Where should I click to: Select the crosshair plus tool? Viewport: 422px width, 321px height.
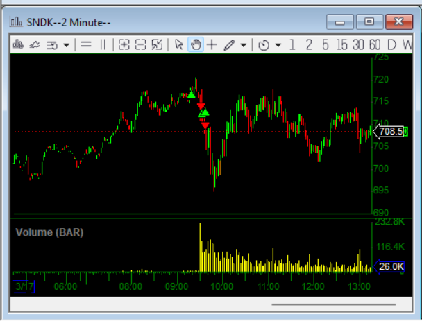pos(212,44)
